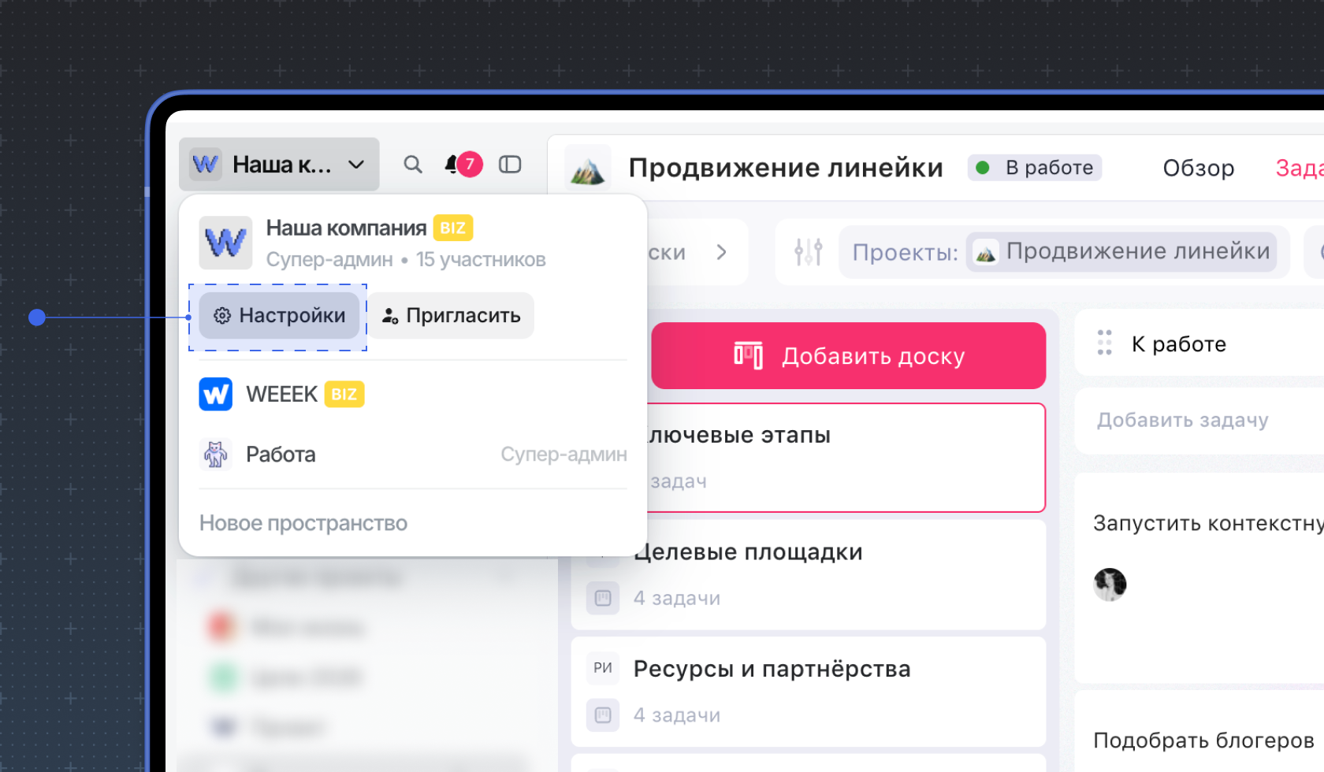Click the W icon beside WEEEK workspace
Image resolution: width=1324 pixels, height=772 pixels.
click(x=215, y=394)
